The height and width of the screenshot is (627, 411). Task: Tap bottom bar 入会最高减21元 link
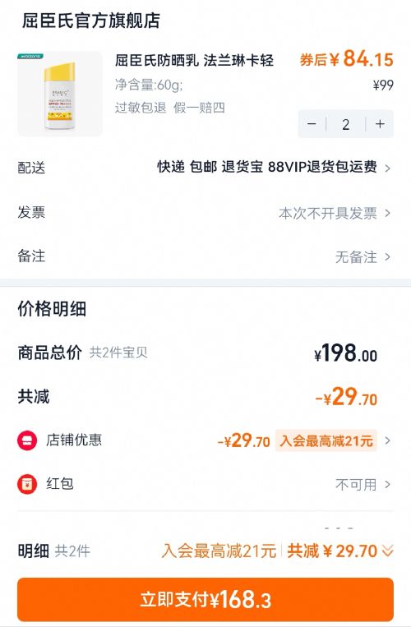tap(219, 551)
